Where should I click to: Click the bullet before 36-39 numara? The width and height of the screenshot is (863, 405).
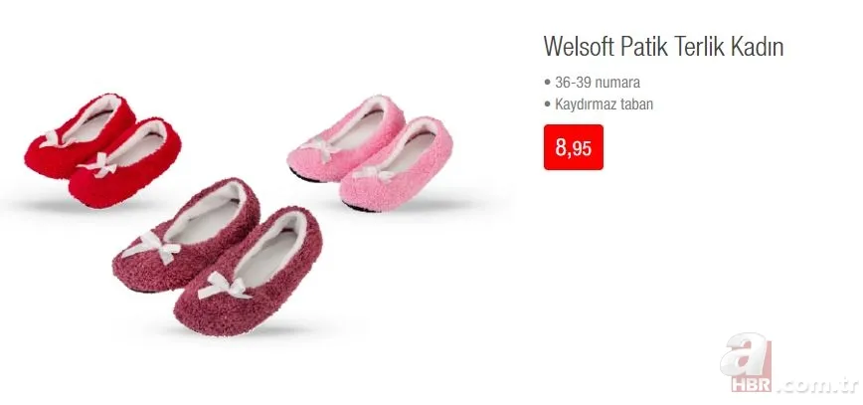coord(547,83)
